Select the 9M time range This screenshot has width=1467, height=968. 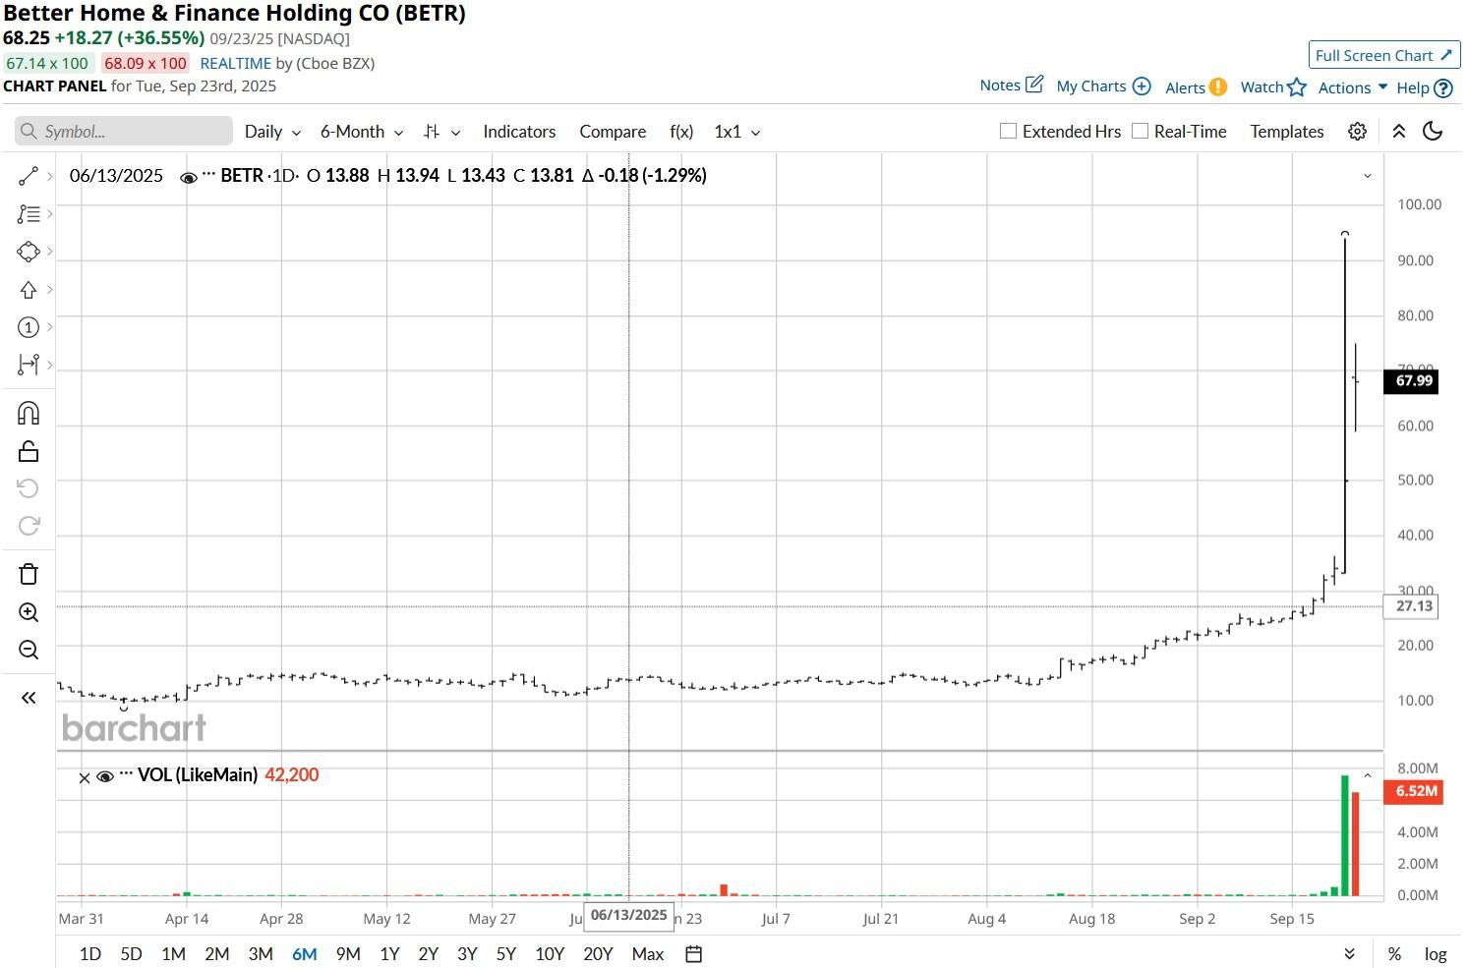[348, 954]
